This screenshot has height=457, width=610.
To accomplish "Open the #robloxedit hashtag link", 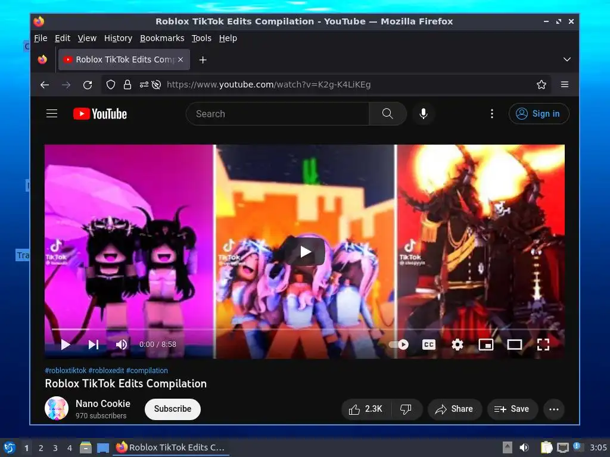I will 106,370.
